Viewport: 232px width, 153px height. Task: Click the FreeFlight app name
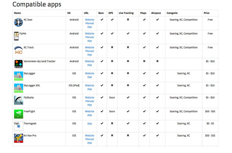pos(29,111)
